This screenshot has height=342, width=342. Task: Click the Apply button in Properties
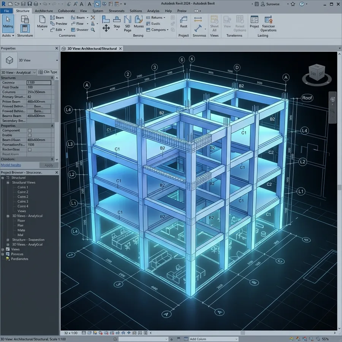coord(49,165)
